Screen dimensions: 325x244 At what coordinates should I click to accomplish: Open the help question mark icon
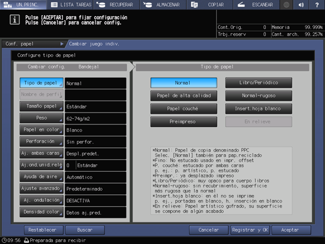pos(317,4)
